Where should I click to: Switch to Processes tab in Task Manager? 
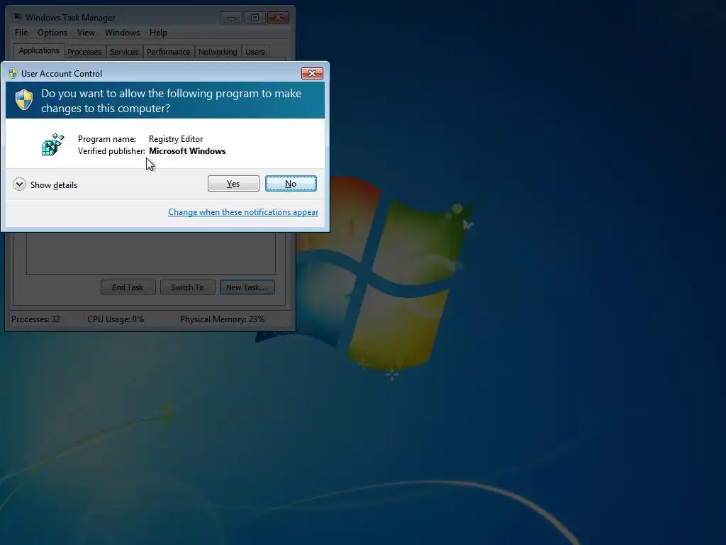pyautogui.click(x=84, y=52)
